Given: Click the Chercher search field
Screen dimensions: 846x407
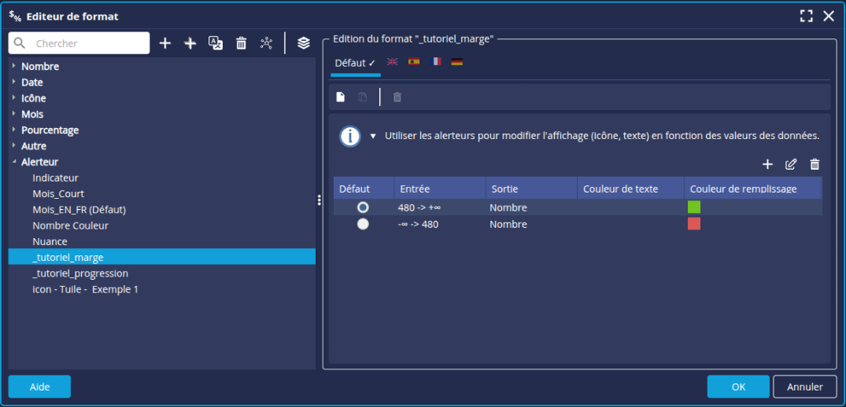Looking at the screenshot, I should tap(87, 43).
